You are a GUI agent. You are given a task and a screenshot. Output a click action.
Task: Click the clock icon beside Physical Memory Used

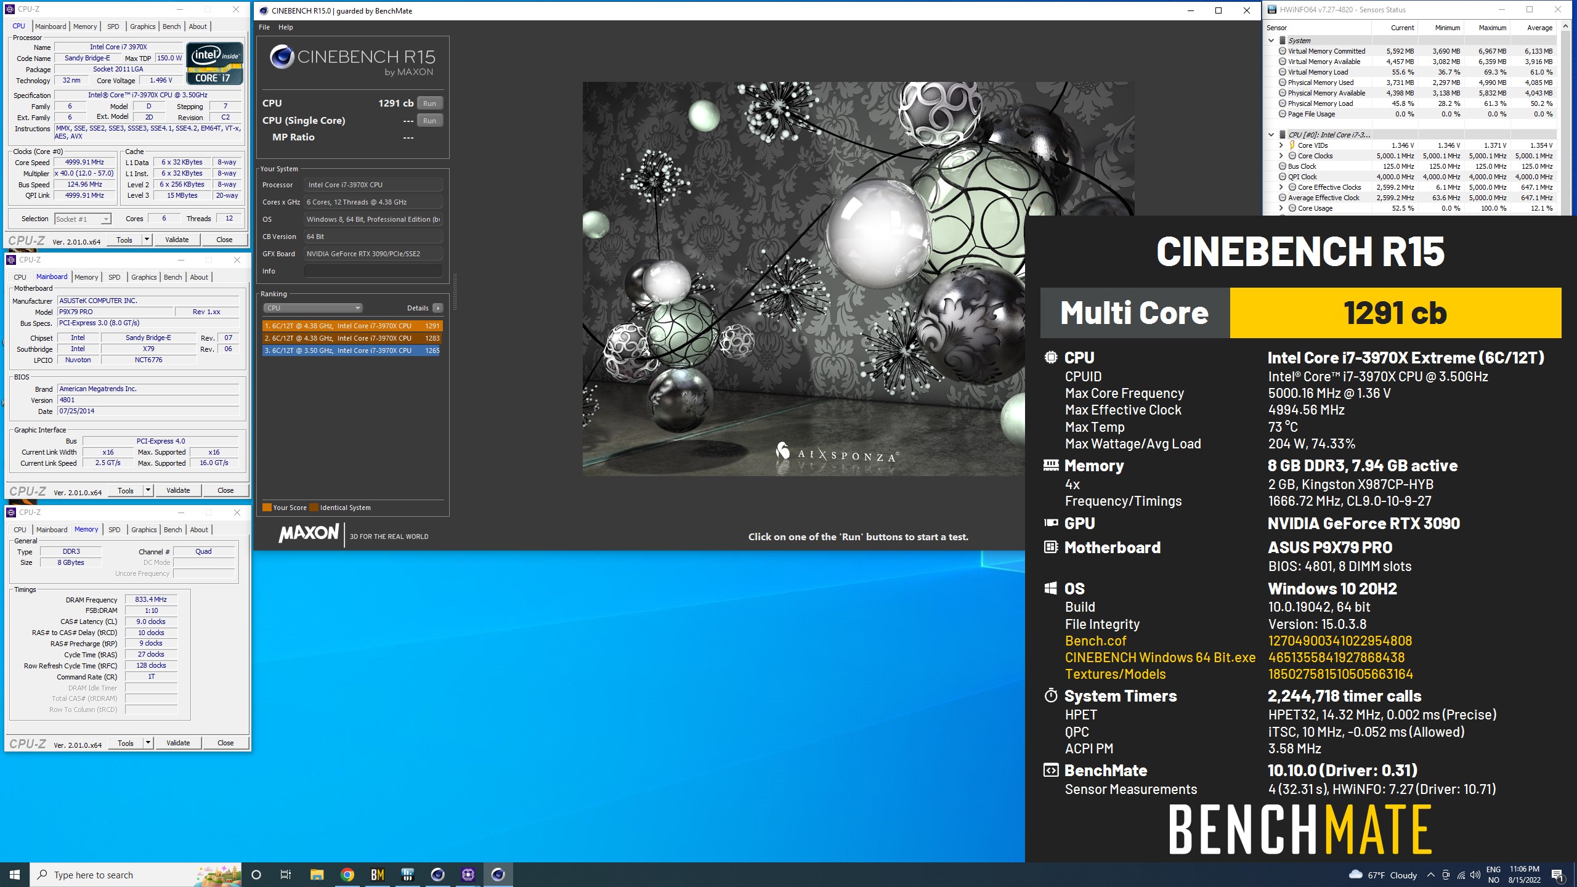click(x=1283, y=83)
